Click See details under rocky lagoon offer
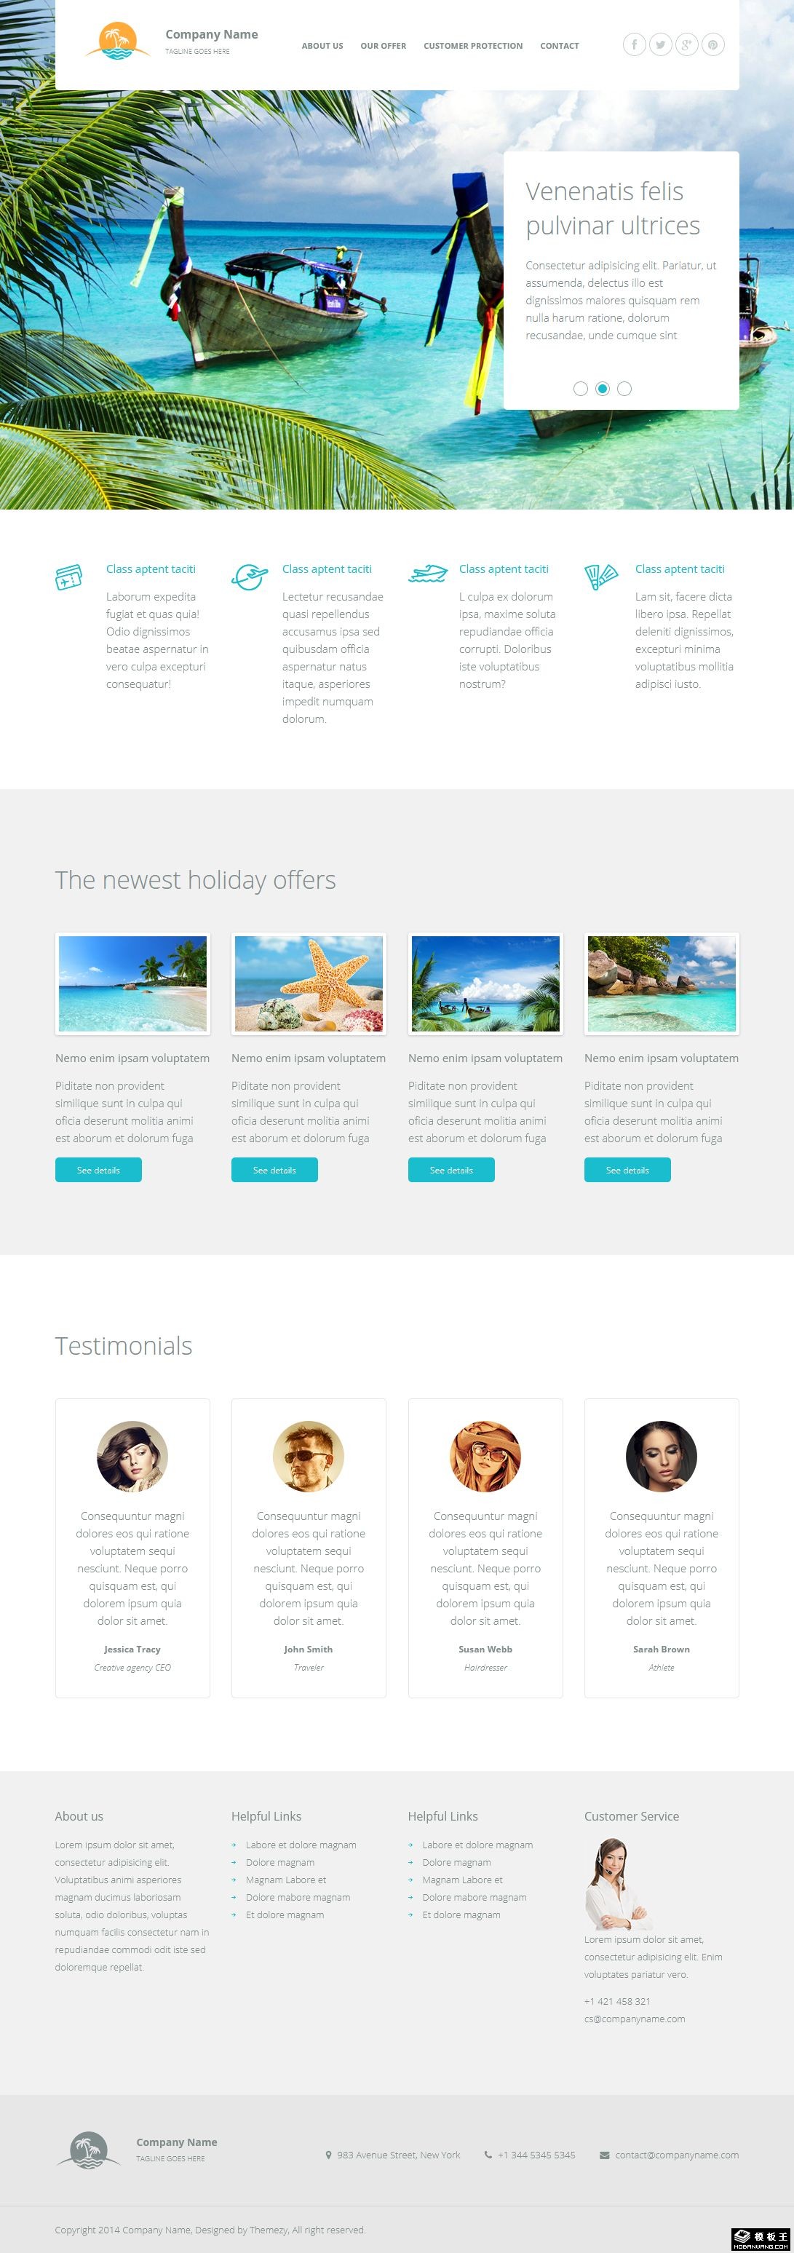Viewport: 794px width, 2253px height. pyautogui.click(x=628, y=1169)
